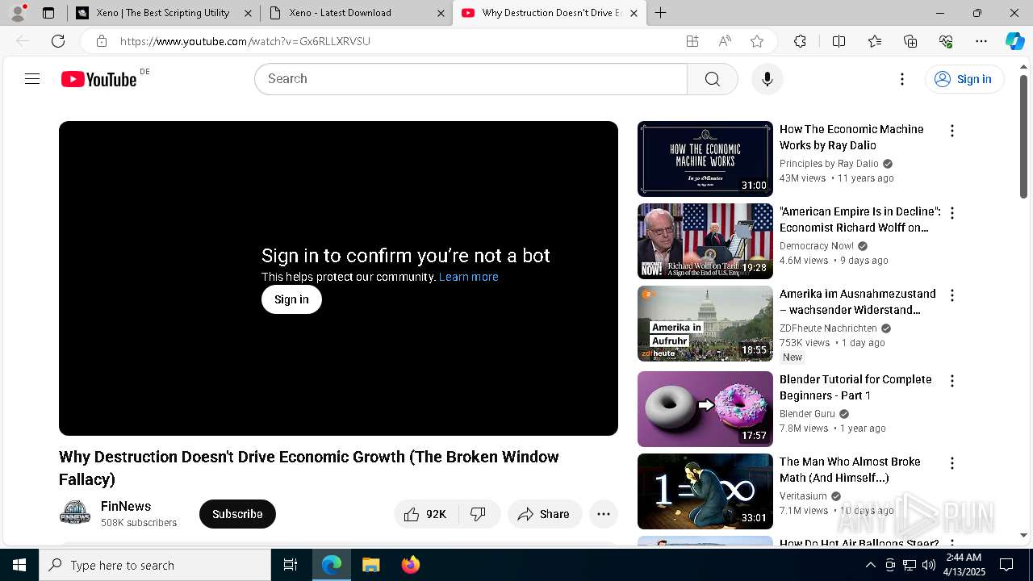The image size is (1033, 581).
Task: Toggle Edge split screen
Action: coord(839,41)
